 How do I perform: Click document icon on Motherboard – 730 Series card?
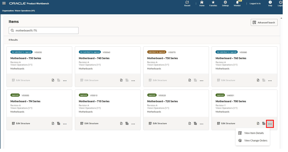pos(53,80)
